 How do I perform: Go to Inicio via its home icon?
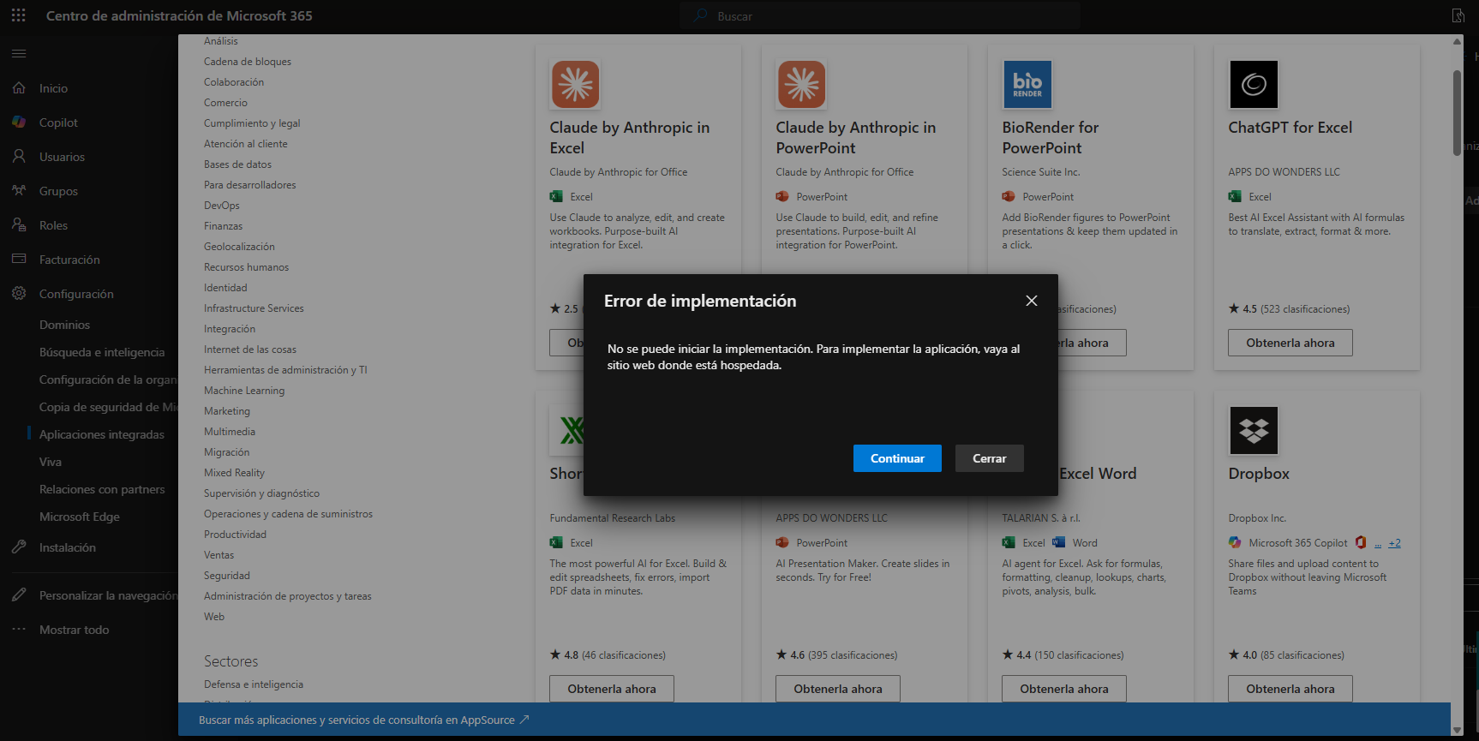coord(19,88)
